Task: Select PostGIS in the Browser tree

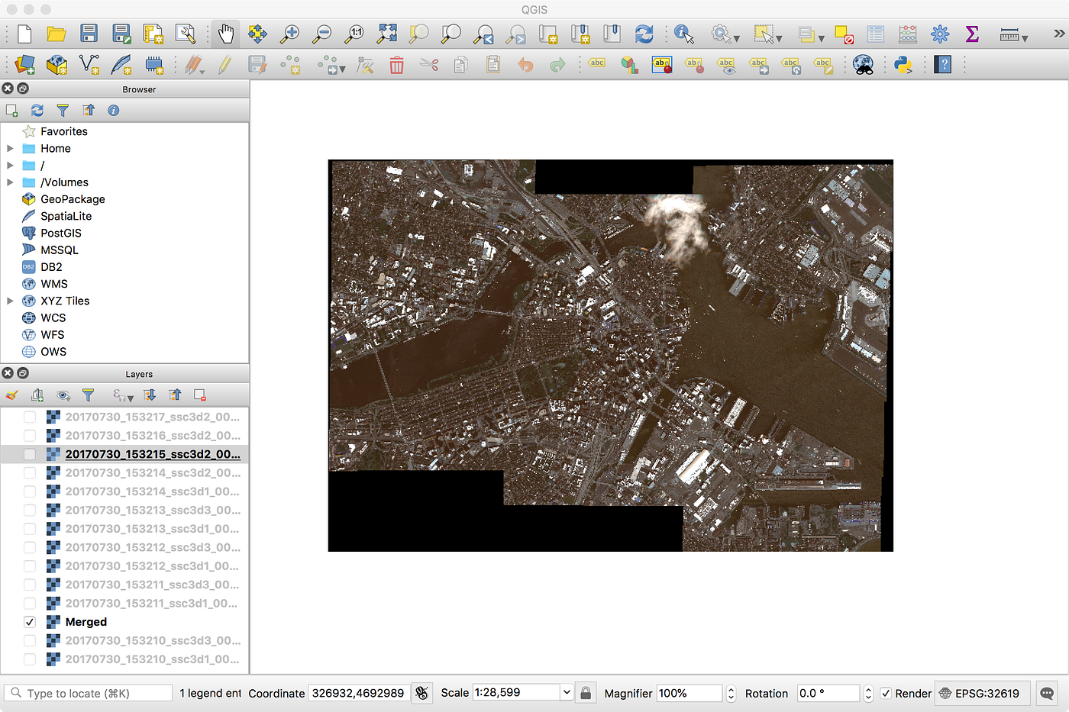Action: 60,233
